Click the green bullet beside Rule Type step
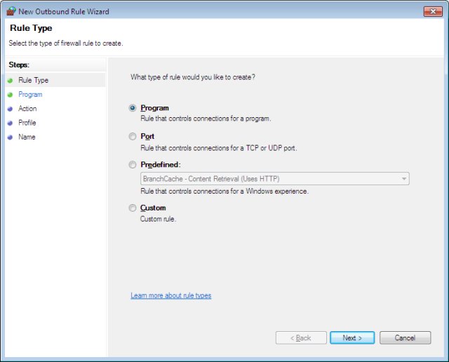The width and height of the screenshot is (449, 362). pos(10,81)
